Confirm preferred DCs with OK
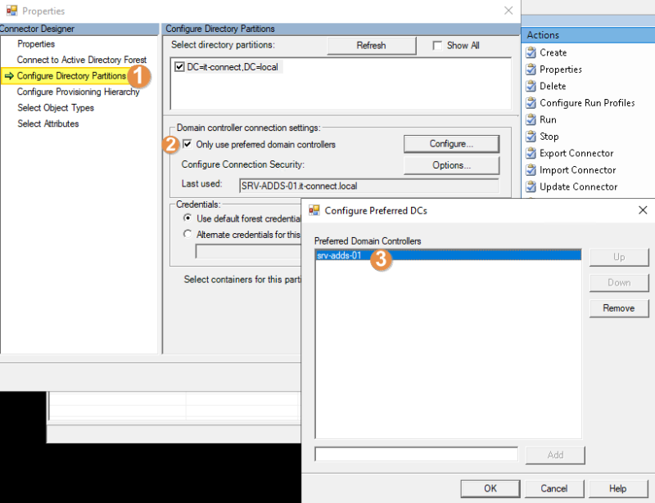 [490, 488]
